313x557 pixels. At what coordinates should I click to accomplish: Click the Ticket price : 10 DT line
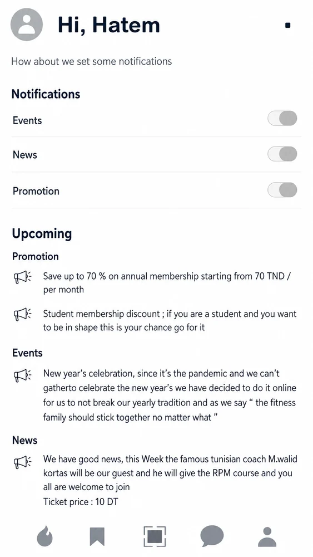[81, 502]
